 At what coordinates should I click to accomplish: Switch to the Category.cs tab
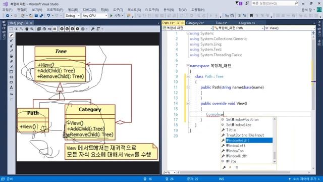click(x=195, y=23)
